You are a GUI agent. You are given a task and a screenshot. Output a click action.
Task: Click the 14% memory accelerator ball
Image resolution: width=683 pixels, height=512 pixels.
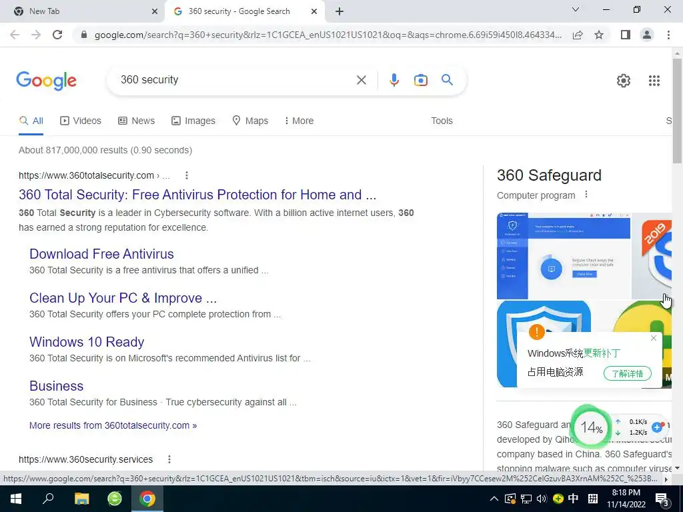591,427
